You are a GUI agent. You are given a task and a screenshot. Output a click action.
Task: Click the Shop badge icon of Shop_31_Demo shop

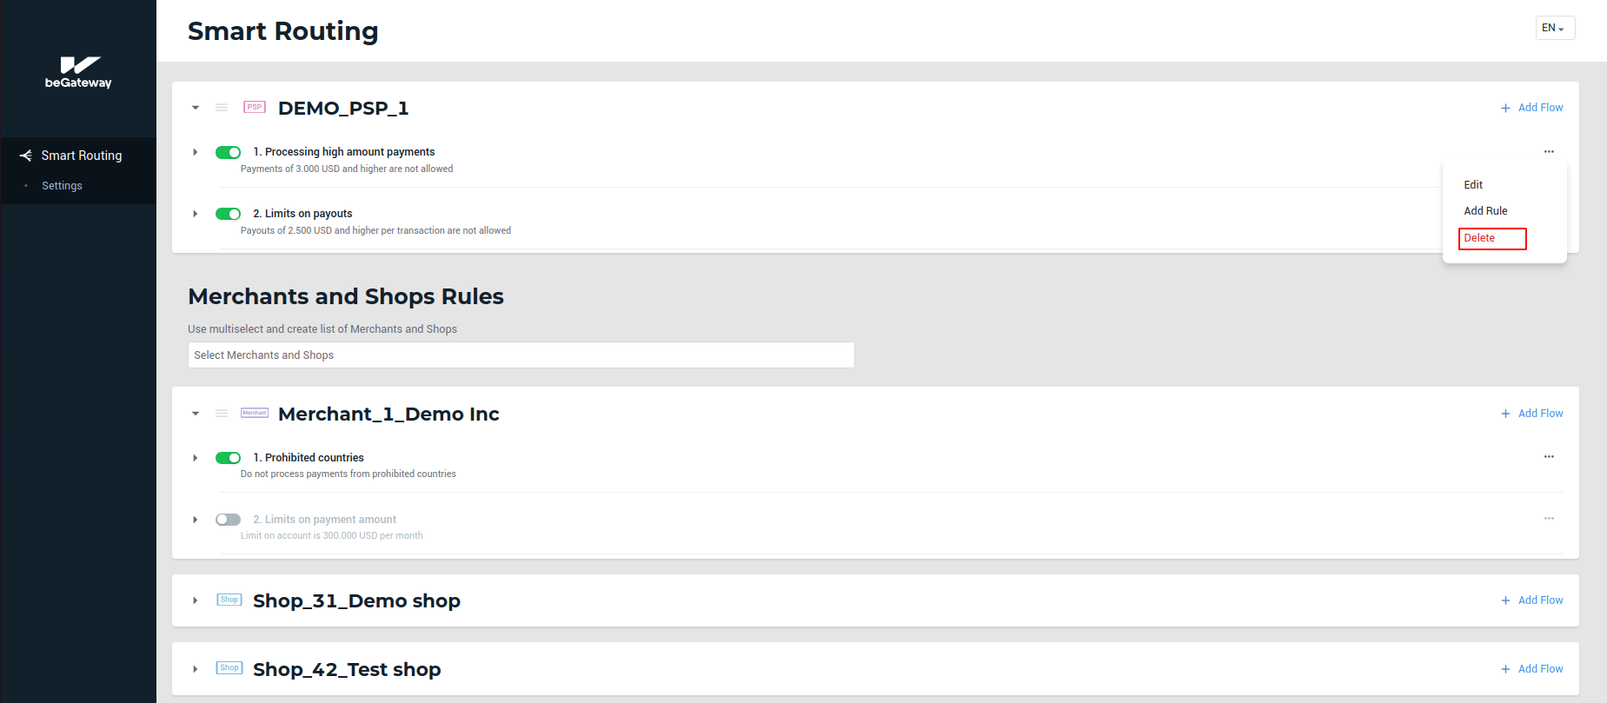pos(229,600)
